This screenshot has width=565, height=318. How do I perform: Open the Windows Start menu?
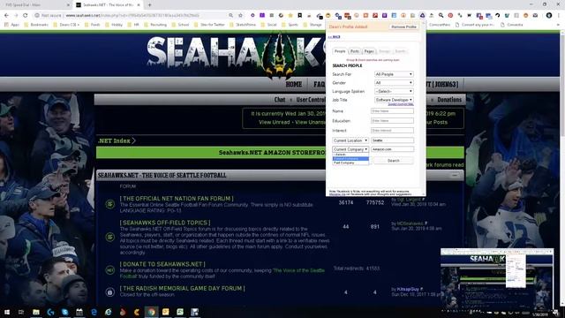(7, 312)
